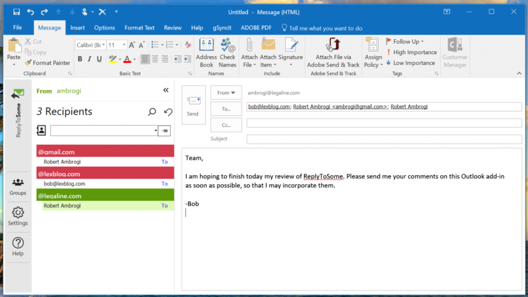Open ReplyToSome Groups panel
This screenshot has height=297, width=528.
[18, 187]
